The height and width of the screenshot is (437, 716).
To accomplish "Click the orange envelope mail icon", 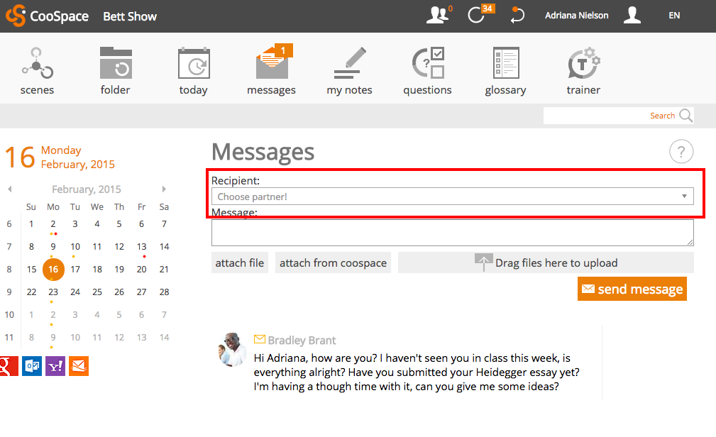I will (79, 366).
